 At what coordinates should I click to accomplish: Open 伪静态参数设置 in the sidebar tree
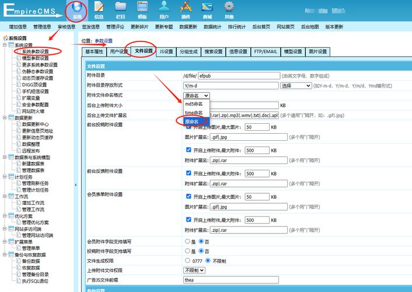pyautogui.click(x=37, y=71)
